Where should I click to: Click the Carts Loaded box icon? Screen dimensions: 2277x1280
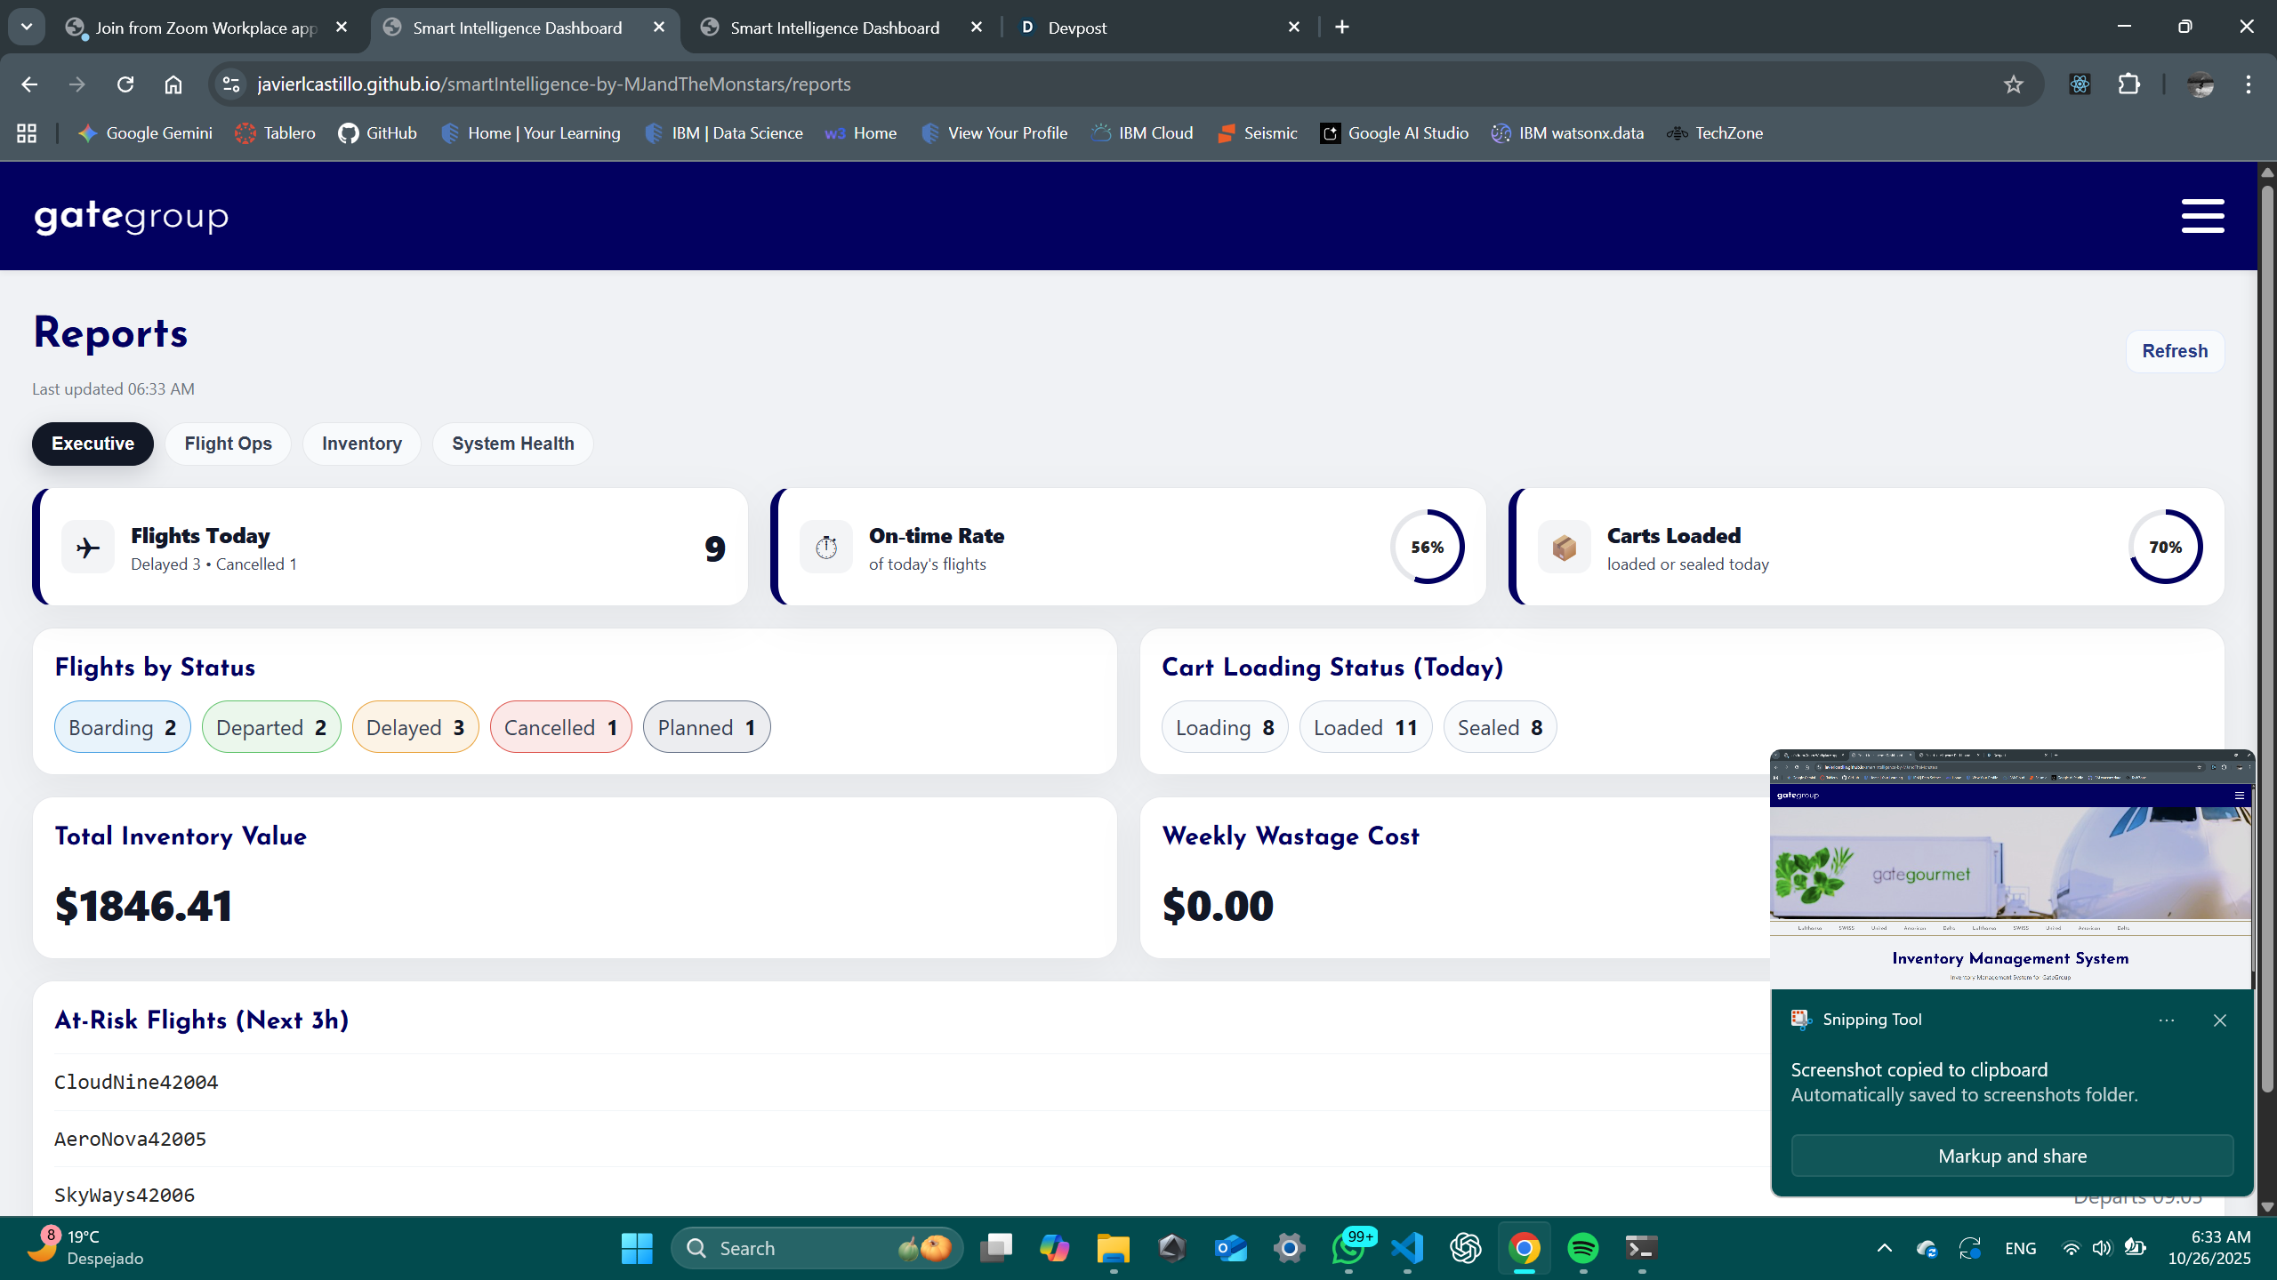click(x=1565, y=548)
